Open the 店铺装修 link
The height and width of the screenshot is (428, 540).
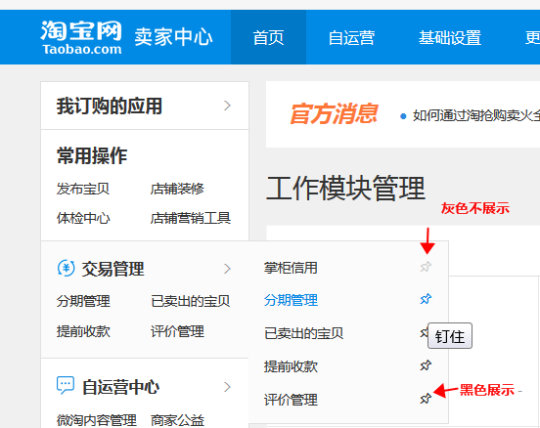[177, 189]
